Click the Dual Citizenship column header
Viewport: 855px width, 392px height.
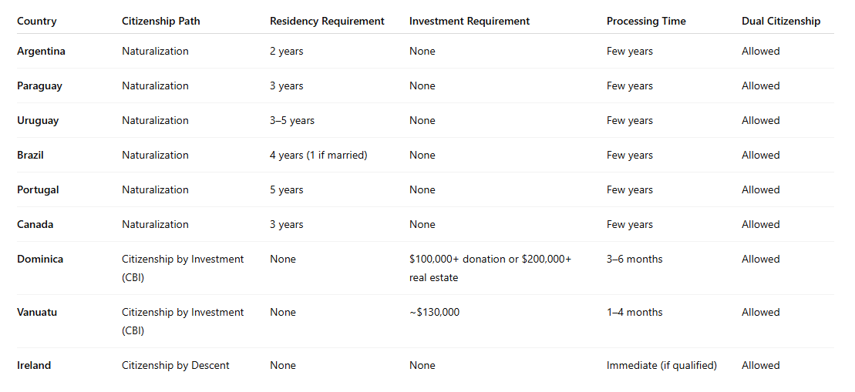(x=781, y=22)
